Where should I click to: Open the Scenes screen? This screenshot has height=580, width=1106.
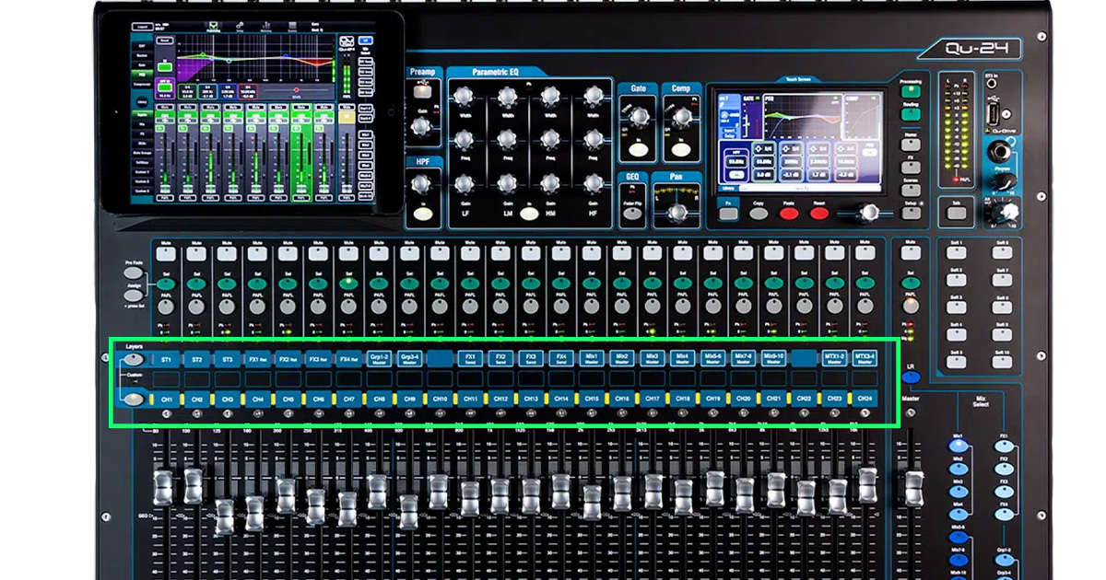tap(910, 191)
